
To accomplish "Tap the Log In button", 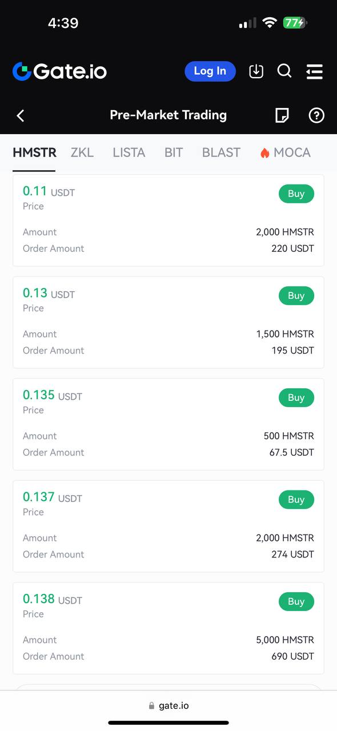I will click(x=210, y=71).
